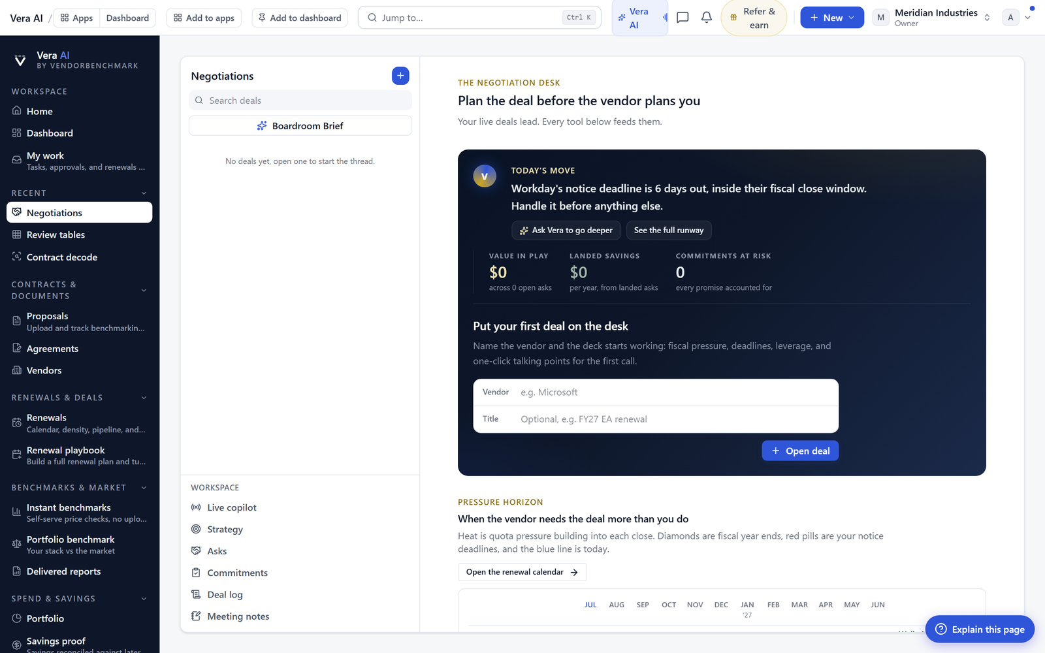Click the Renewal playbook calendar icon
Image resolution: width=1045 pixels, height=653 pixels.
(x=17, y=454)
